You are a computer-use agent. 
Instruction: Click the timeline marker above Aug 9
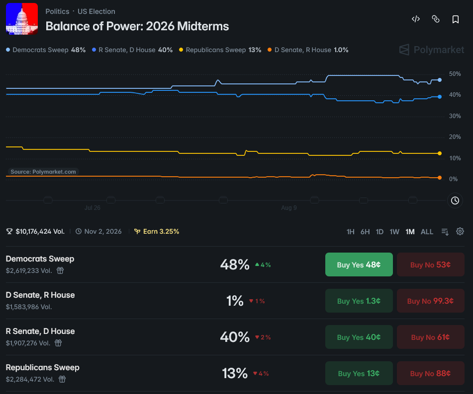314,200
